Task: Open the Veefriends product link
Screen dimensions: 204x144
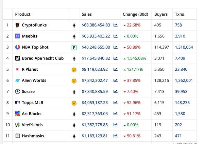Action: pos(32,125)
